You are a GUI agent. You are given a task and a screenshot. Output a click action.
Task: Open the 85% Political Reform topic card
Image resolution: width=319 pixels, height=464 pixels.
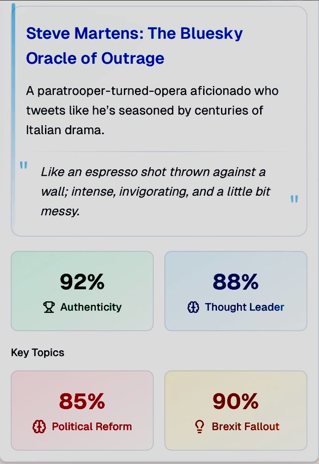coord(82,411)
